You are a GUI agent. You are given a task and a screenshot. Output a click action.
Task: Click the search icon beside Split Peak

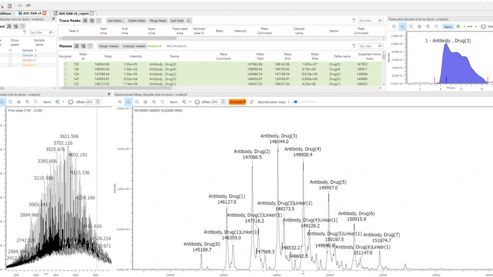click(189, 21)
